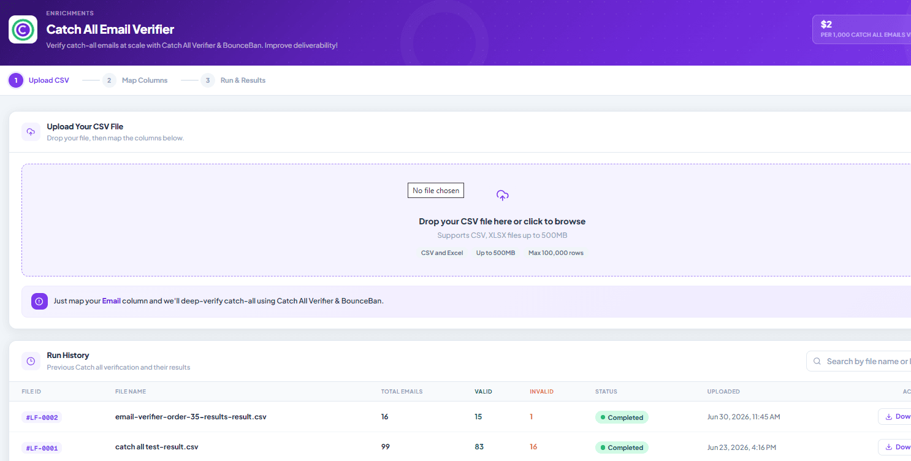Click the 'Max 100,000 rows' tag

point(555,253)
